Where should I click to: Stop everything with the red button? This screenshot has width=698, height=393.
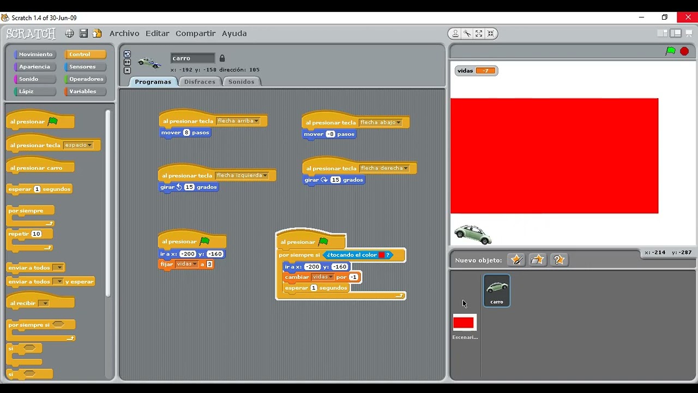click(684, 51)
